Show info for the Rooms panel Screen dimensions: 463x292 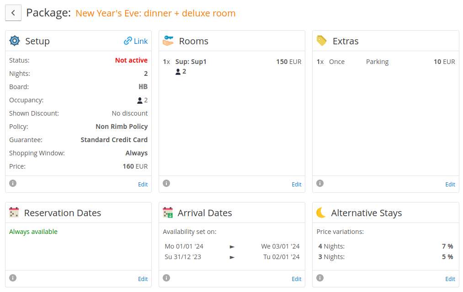pos(166,183)
